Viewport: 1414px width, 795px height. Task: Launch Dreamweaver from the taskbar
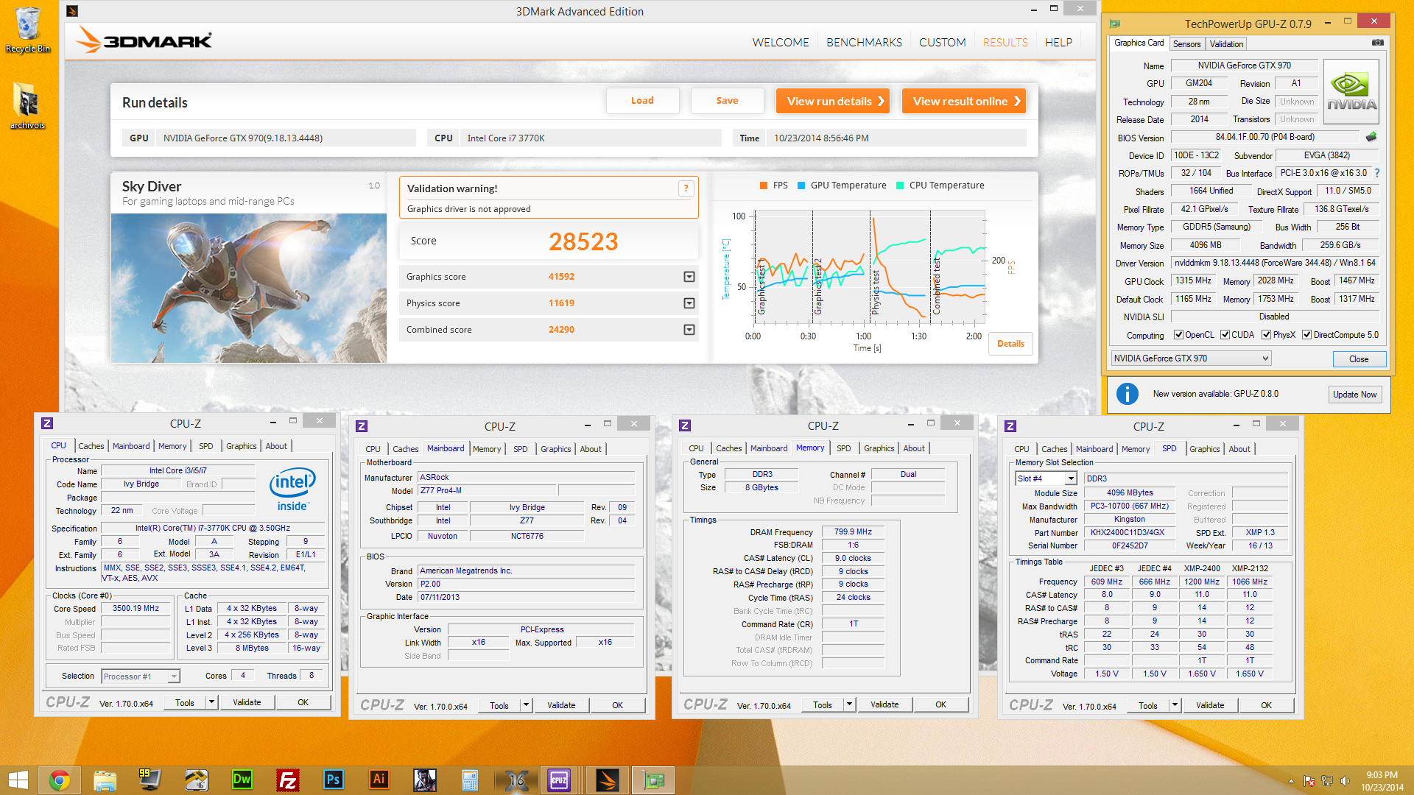click(x=242, y=780)
